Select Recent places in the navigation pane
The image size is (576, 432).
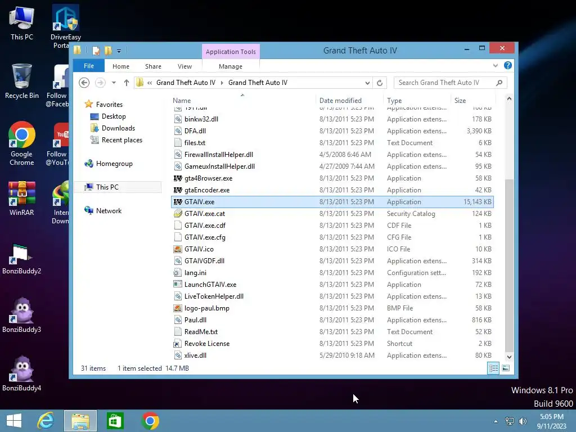(x=121, y=140)
